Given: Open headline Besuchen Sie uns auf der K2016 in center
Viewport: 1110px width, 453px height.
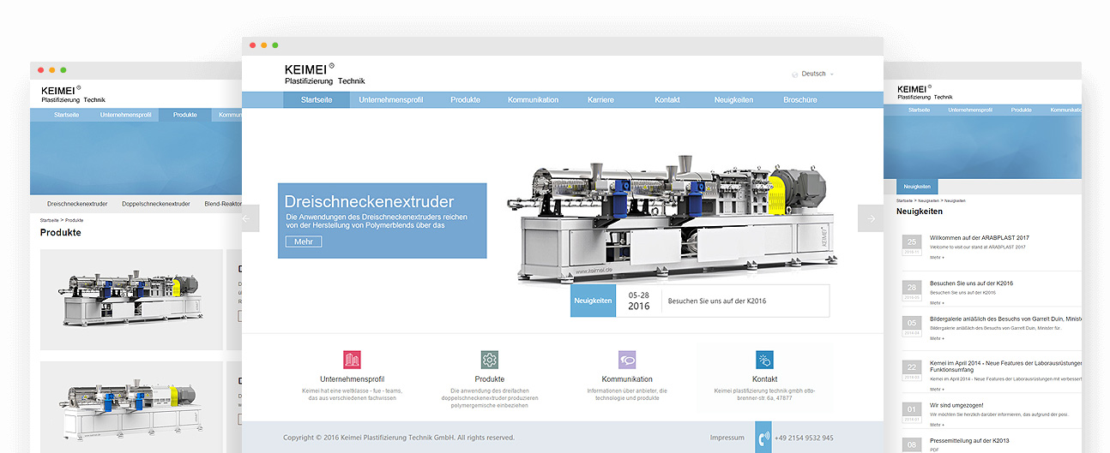Looking at the screenshot, I should pos(716,301).
